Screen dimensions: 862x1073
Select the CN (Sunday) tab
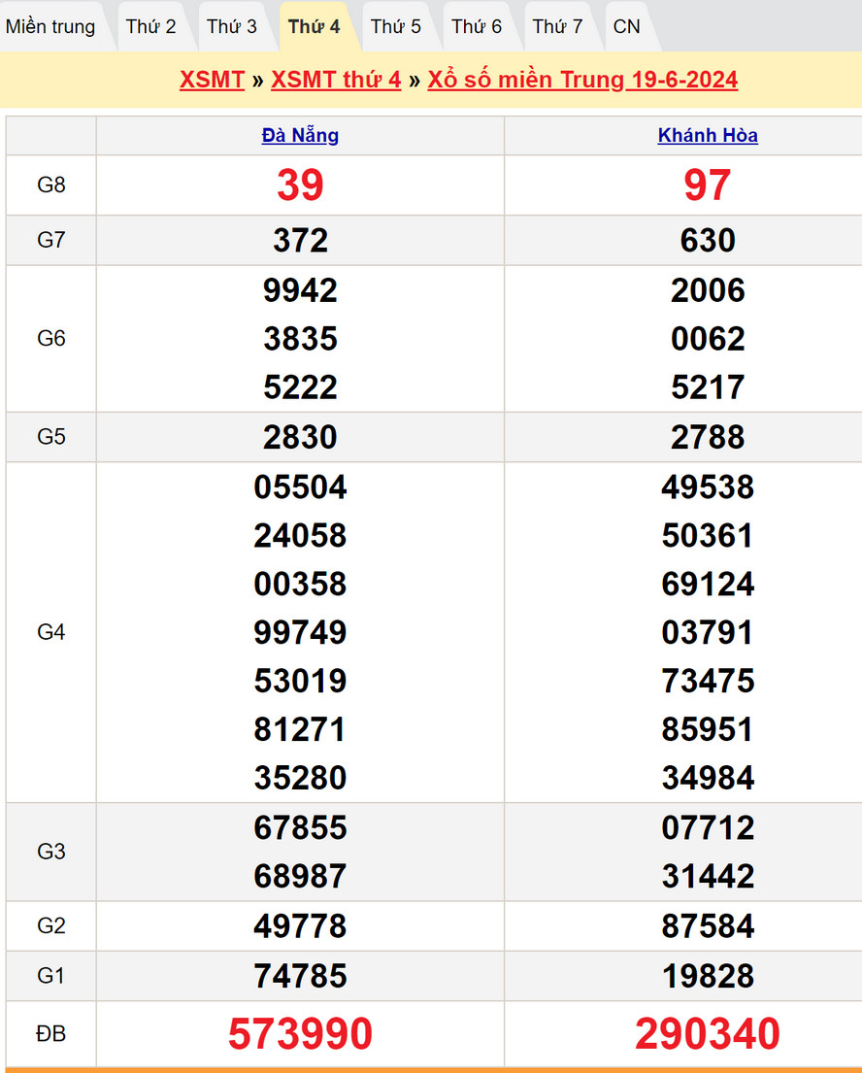tap(627, 26)
